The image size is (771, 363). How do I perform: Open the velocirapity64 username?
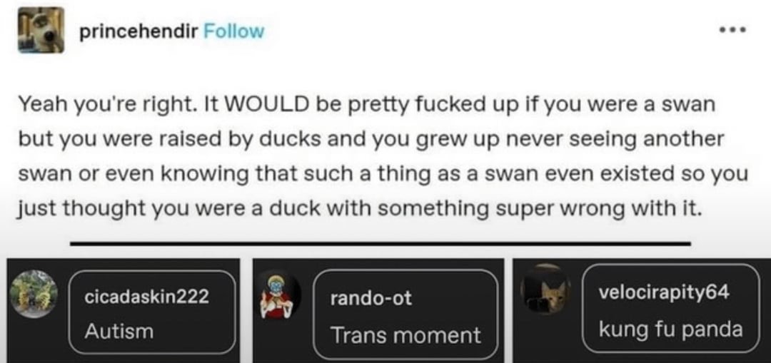(x=664, y=292)
